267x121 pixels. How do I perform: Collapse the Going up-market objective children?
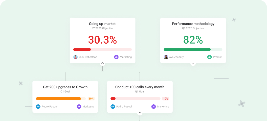click(102, 63)
